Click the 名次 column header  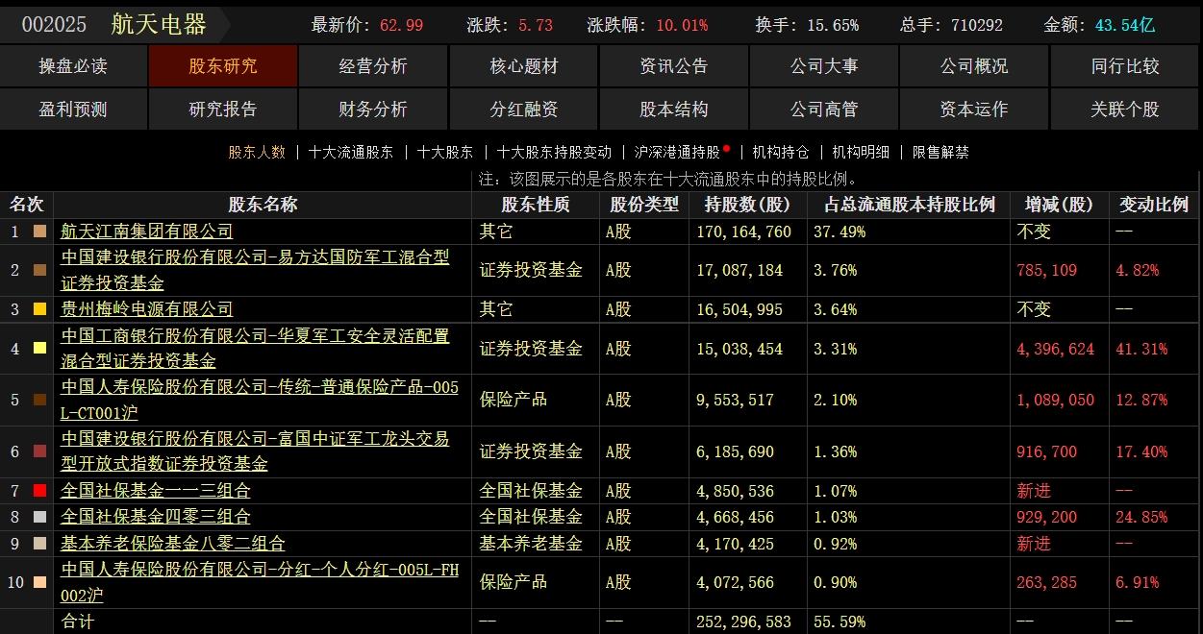pos(27,205)
